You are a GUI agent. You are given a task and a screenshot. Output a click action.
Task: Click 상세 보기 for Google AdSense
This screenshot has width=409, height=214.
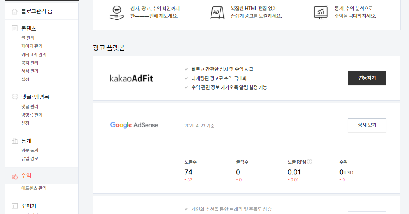coord(367,125)
